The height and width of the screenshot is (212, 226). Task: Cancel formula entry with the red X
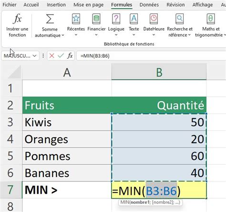[51, 56]
